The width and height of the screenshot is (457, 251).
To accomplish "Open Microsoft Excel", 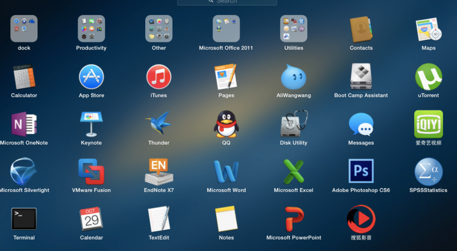I will click(294, 171).
